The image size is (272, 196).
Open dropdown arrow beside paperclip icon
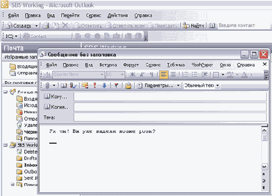coord(54,86)
